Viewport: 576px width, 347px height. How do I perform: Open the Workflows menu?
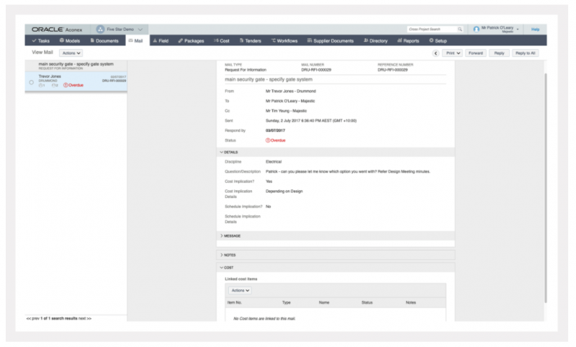pos(284,41)
